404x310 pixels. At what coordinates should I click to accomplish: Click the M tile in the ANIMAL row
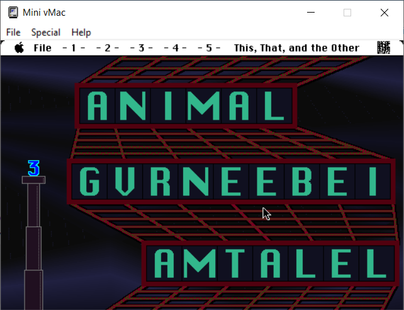tap(203, 106)
